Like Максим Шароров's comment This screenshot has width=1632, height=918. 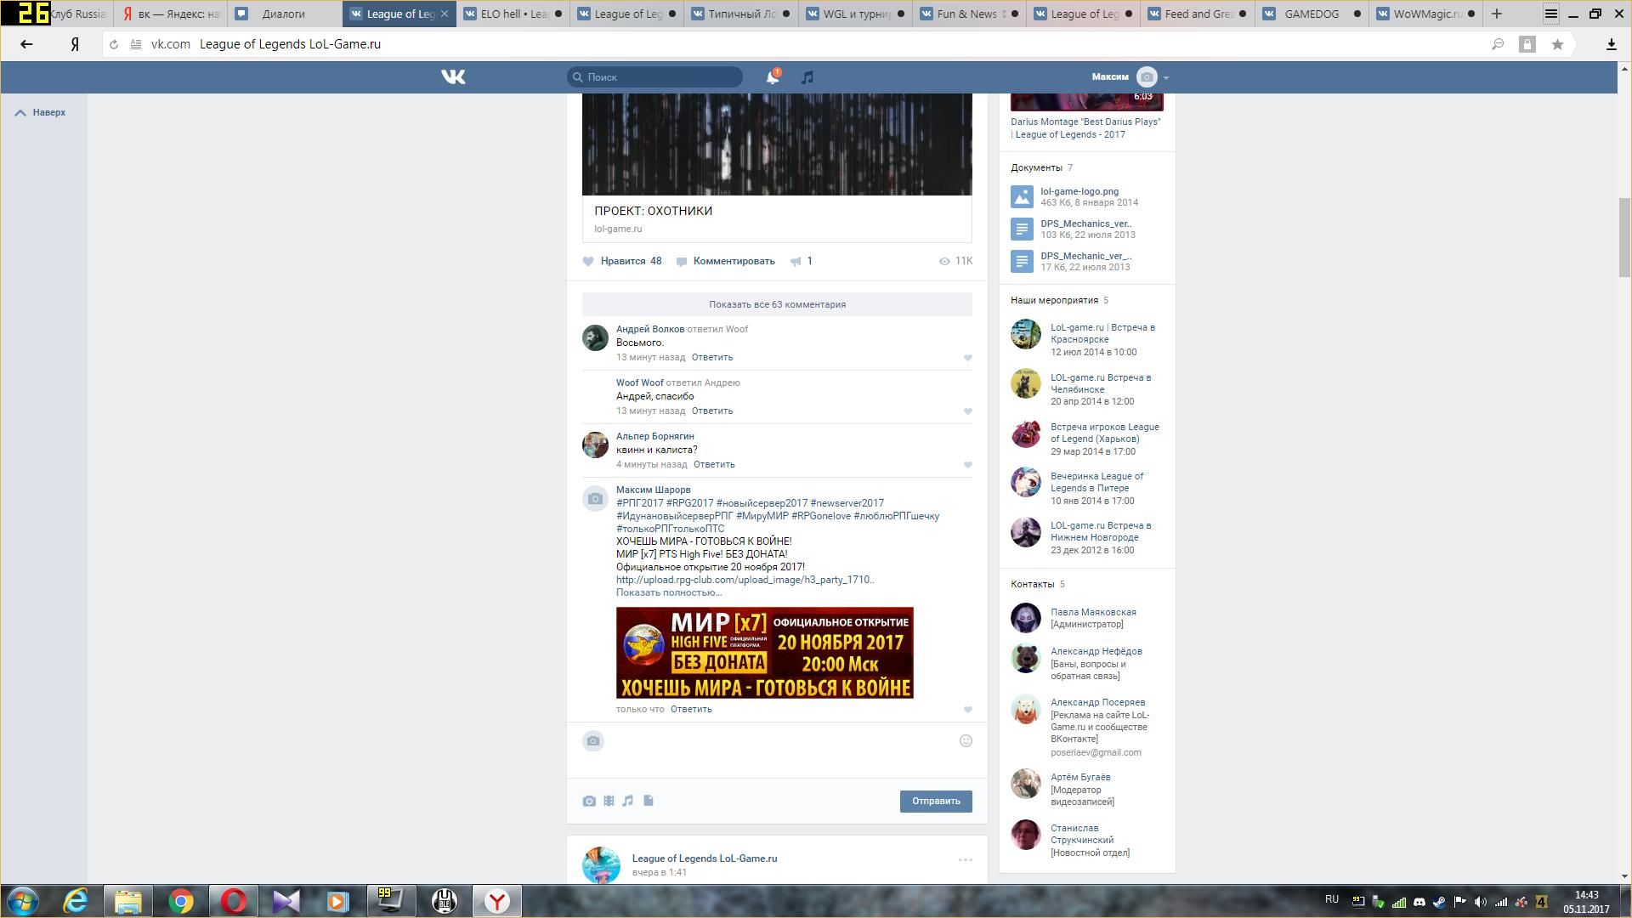coord(967,710)
